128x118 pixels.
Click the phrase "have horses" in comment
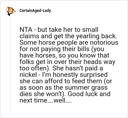click(x=38, y=56)
